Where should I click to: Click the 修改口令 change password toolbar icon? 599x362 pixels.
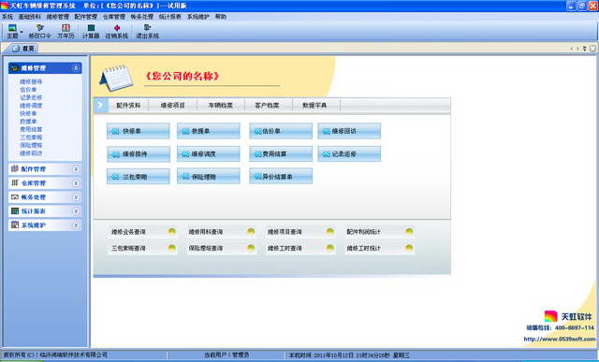pyautogui.click(x=39, y=31)
